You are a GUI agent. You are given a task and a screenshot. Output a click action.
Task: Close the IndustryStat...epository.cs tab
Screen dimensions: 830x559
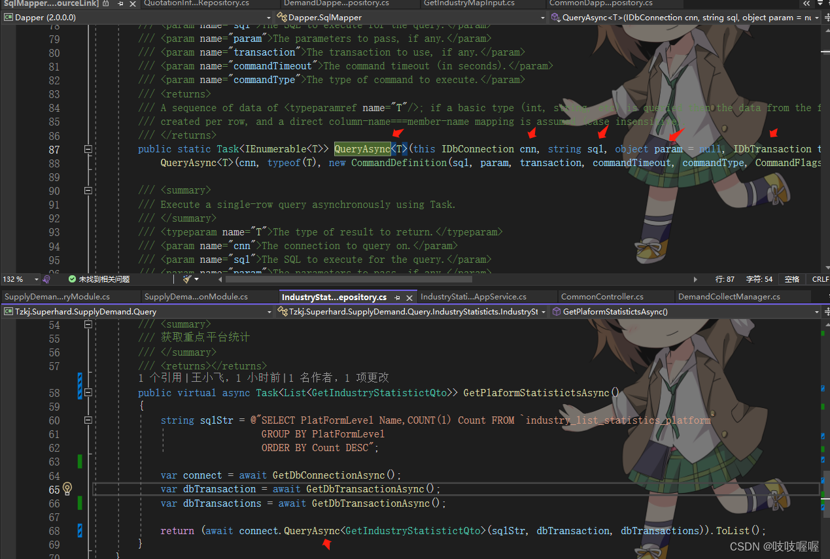pyautogui.click(x=409, y=296)
